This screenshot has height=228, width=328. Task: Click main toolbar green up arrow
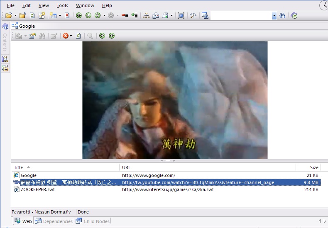(79, 15)
